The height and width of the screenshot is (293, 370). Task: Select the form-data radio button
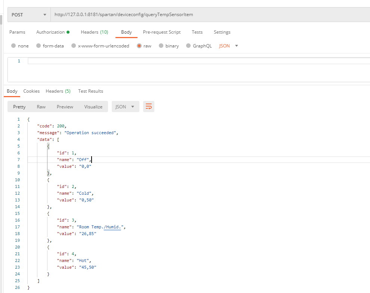point(38,46)
